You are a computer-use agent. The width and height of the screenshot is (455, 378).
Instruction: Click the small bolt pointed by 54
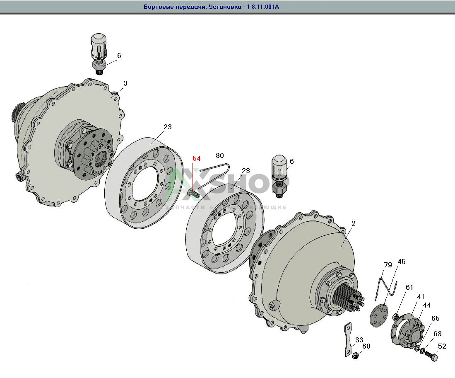(194, 193)
